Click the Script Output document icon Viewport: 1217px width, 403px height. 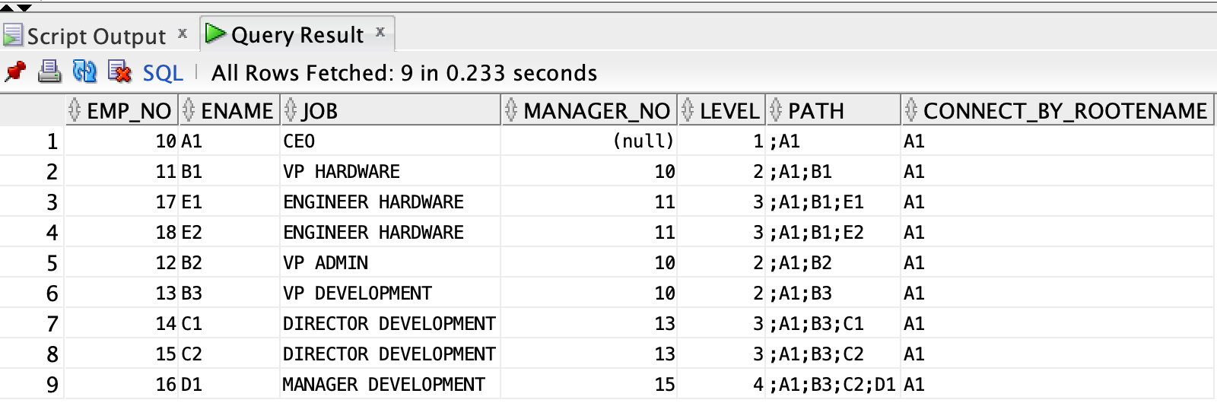point(13,36)
